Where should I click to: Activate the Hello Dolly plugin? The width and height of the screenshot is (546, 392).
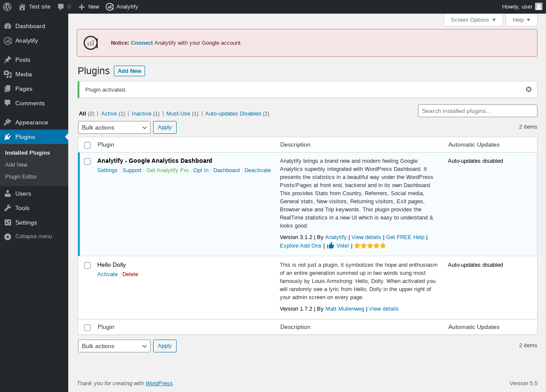click(x=107, y=274)
